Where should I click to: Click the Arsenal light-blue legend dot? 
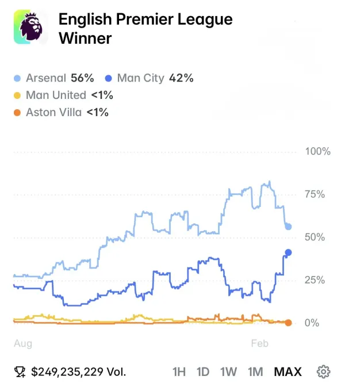[17, 78]
